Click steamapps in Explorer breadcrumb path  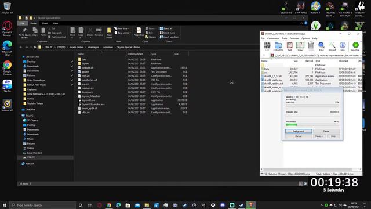[x=93, y=48]
